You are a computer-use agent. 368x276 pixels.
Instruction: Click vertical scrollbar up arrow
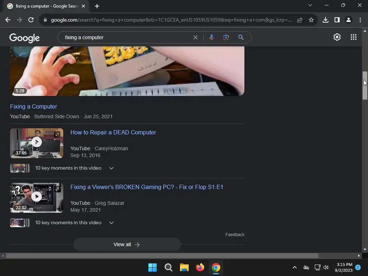tap(365, 31)
